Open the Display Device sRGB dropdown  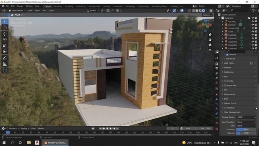pos(246,117)
